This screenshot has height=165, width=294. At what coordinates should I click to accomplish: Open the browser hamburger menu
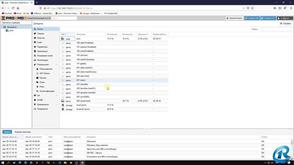[291, 8]
